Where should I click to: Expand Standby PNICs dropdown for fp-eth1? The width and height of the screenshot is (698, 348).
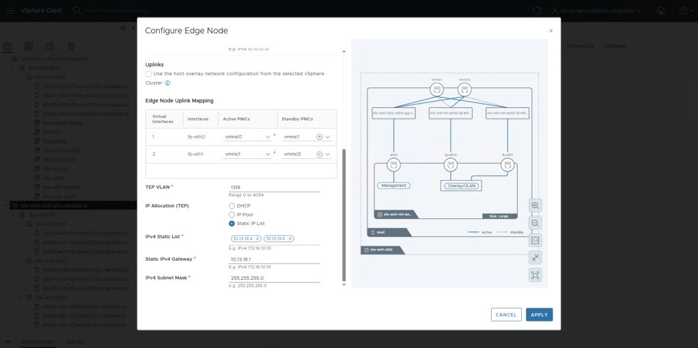point(328,155)
